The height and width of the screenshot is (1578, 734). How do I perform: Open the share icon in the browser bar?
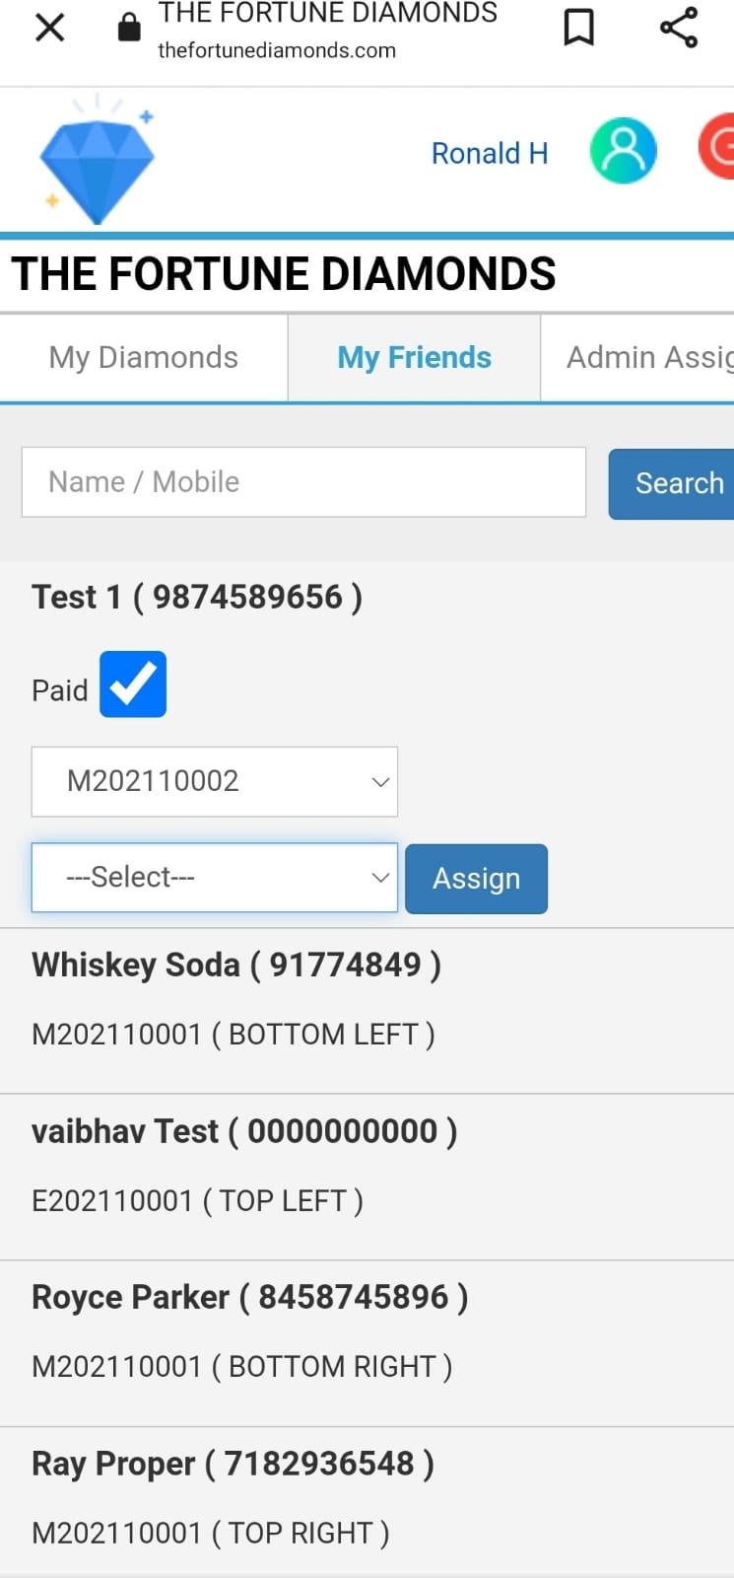click(679, 28)
